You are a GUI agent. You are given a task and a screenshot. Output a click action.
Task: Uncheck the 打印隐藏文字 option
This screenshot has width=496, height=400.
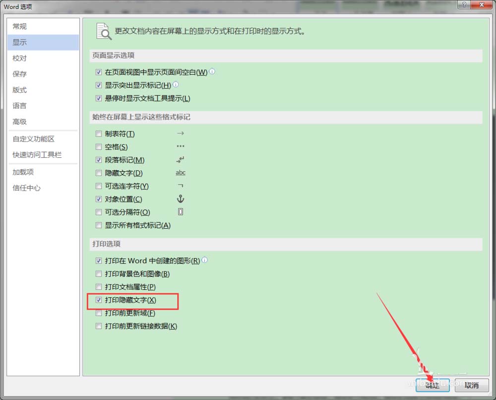coord(99,300)
